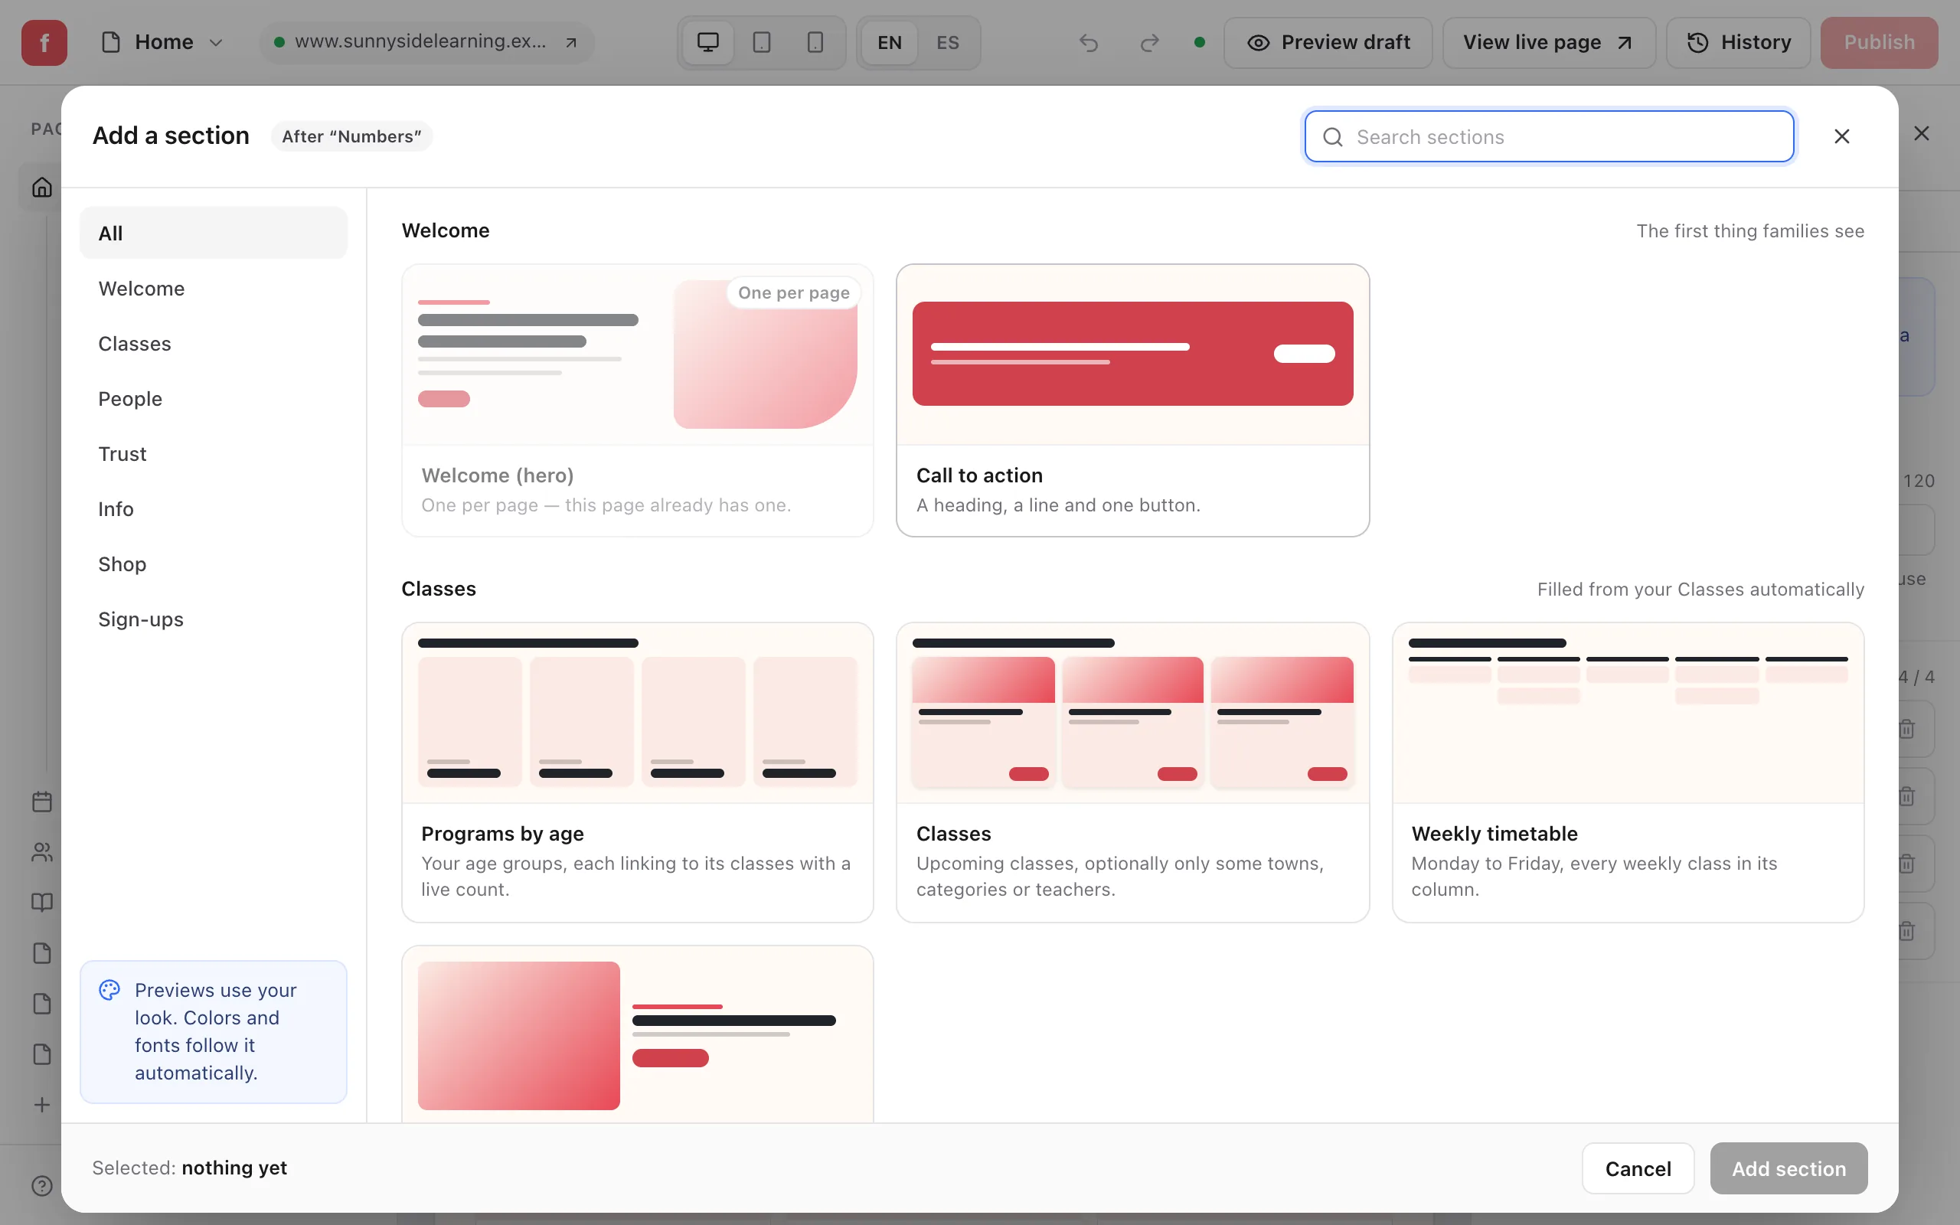The image size is (1960, 1225).
Task: Open the calendar icon in left sidebar
Action: (x=41, y=802)
